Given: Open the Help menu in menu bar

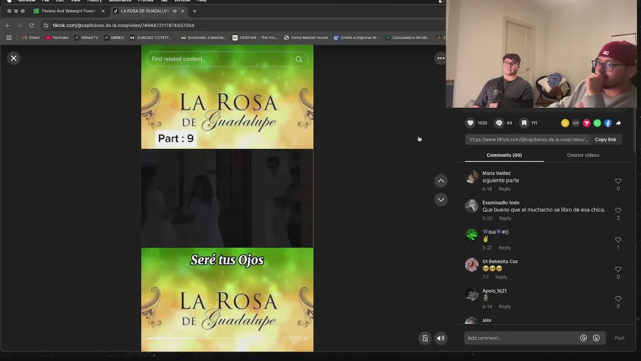Looking at the screenshot, I should (202, 1).
